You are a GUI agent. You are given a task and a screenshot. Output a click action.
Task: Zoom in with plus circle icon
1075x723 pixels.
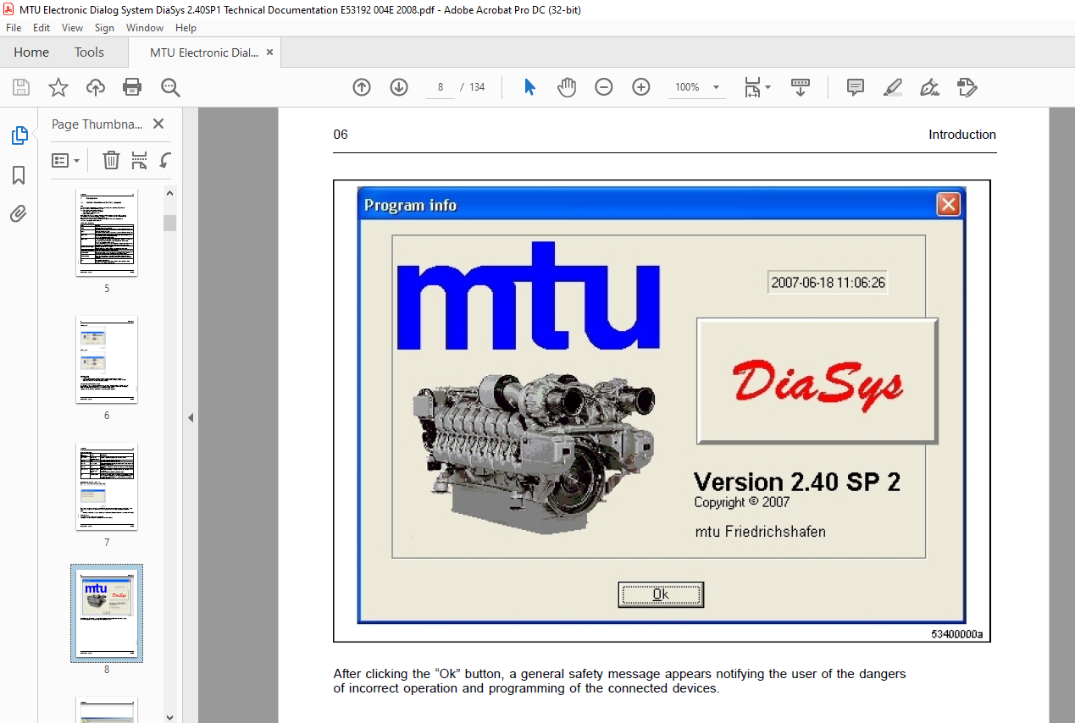(641, 87)
